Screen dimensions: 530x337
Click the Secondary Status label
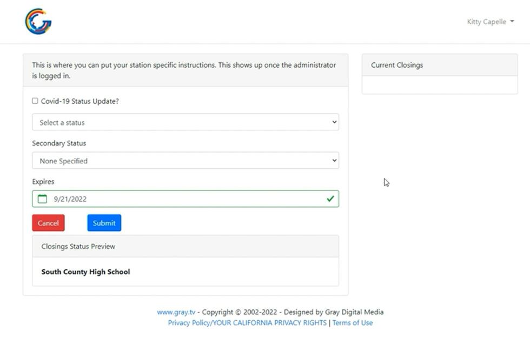click(59, 143)
